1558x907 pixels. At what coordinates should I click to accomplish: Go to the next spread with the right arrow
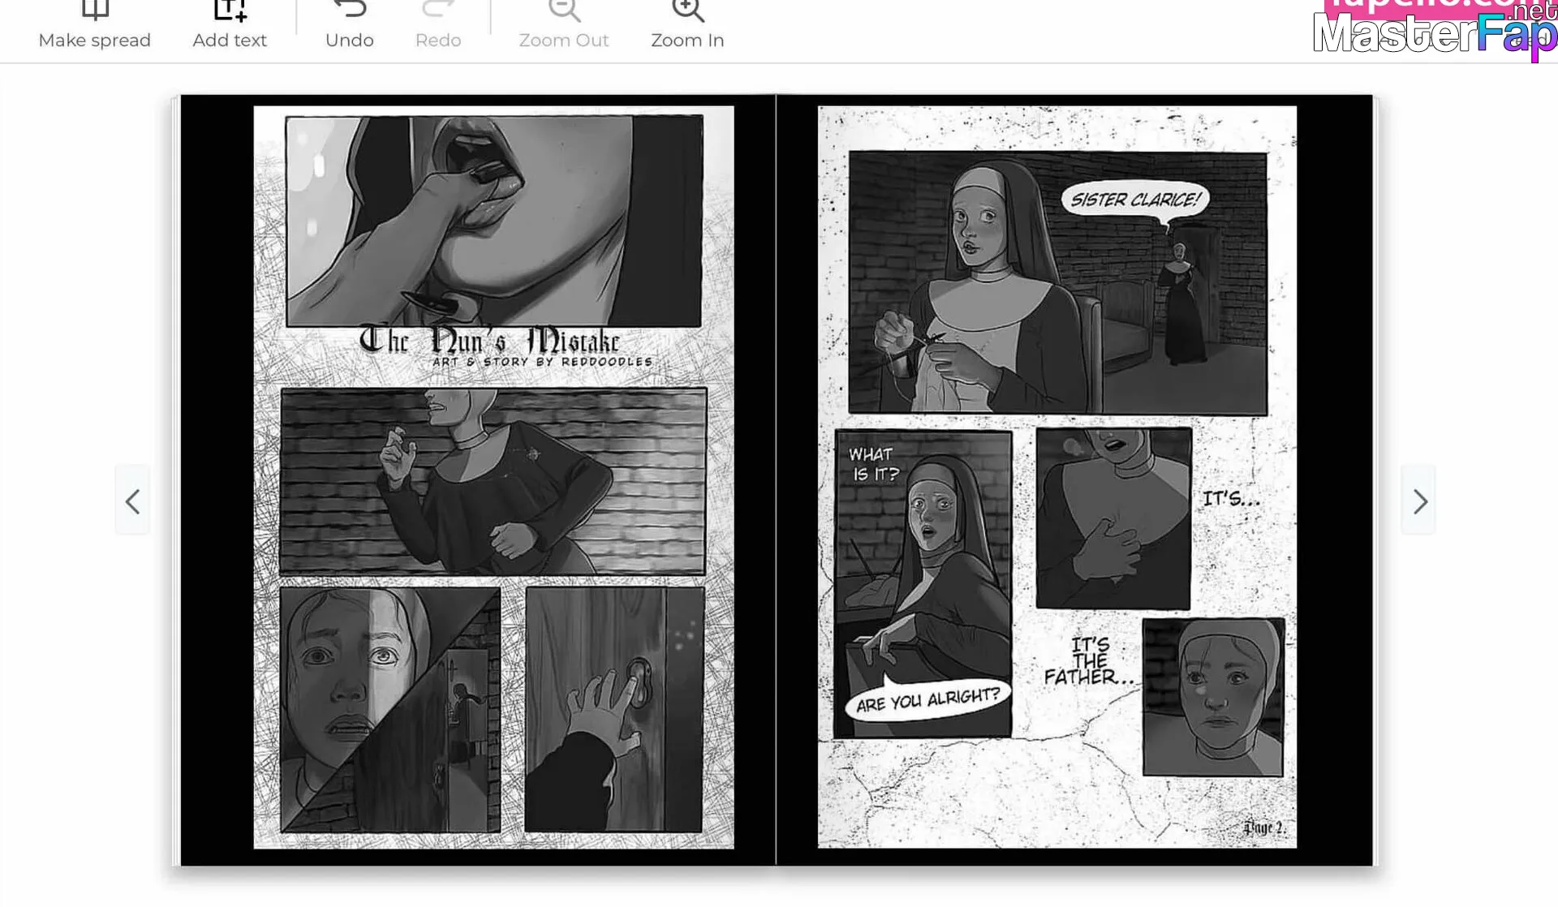(x=1419, y=501)
